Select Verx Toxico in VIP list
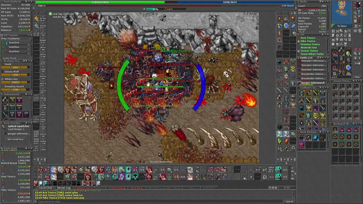The image size is (363, 204). (308, 38)
